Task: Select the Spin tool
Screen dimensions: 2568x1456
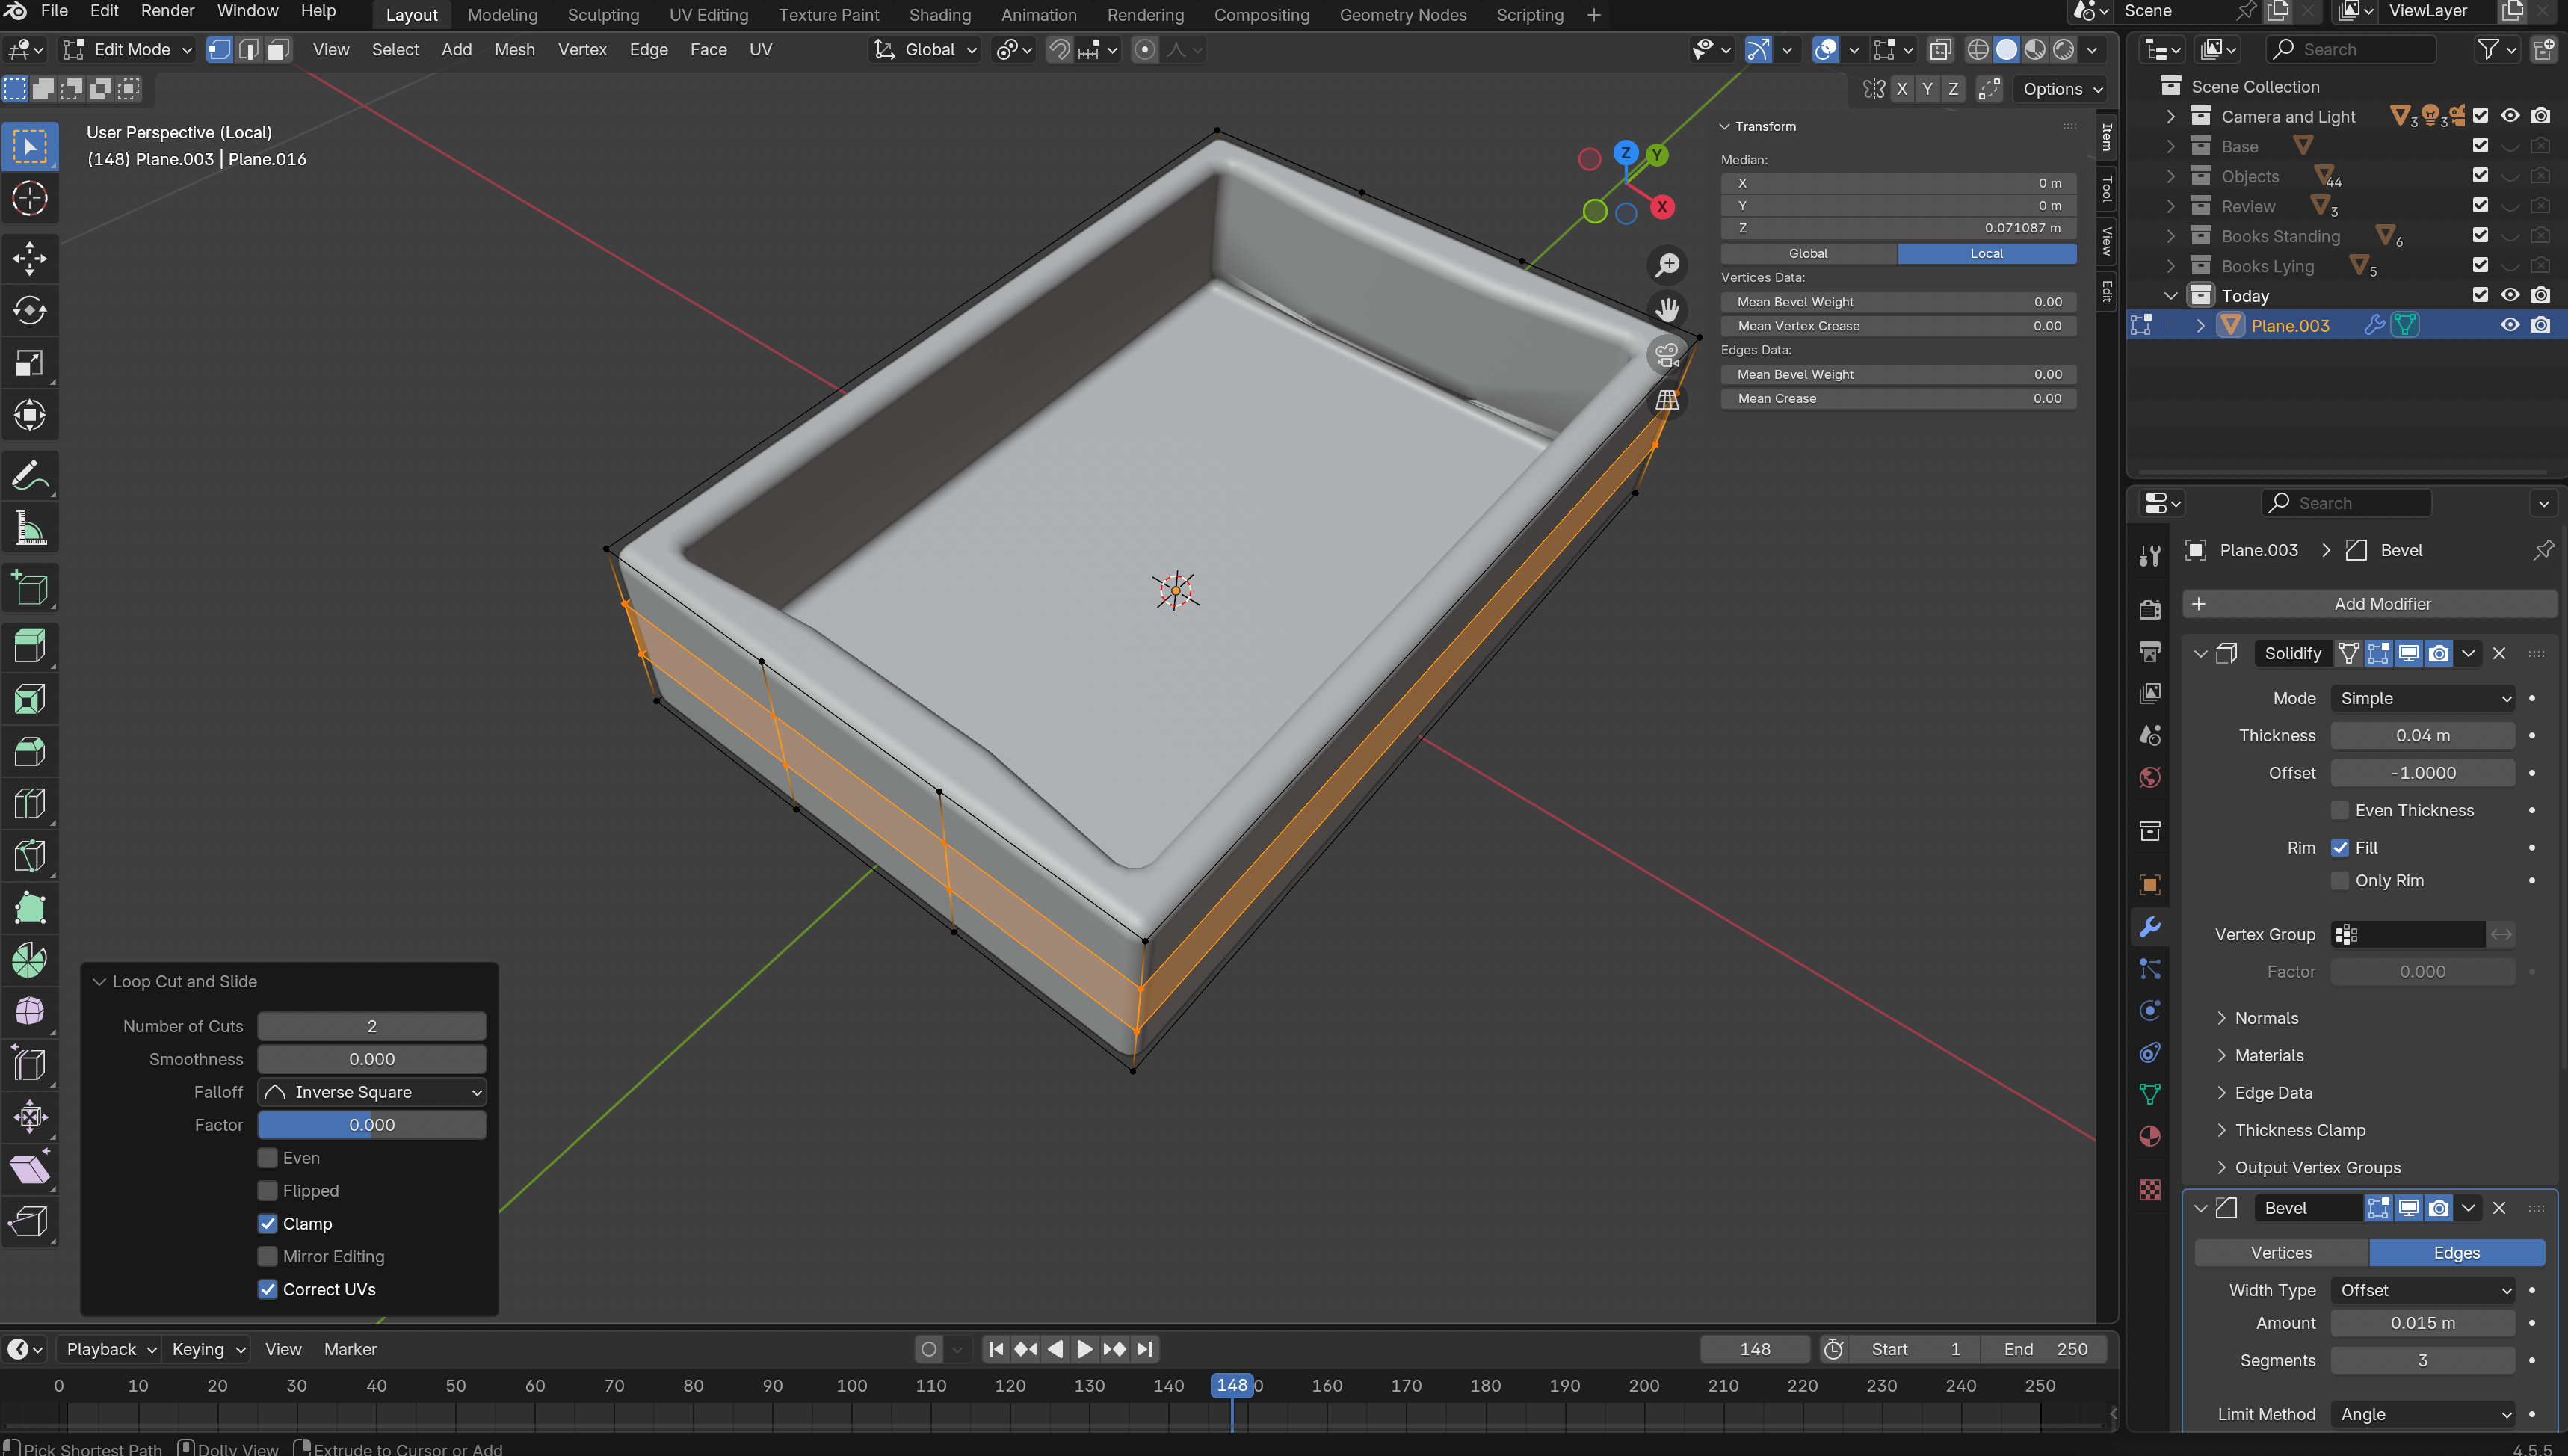Action: click(30, 960)
